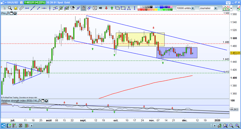Pick the purple color swatch

pos(169,7)
